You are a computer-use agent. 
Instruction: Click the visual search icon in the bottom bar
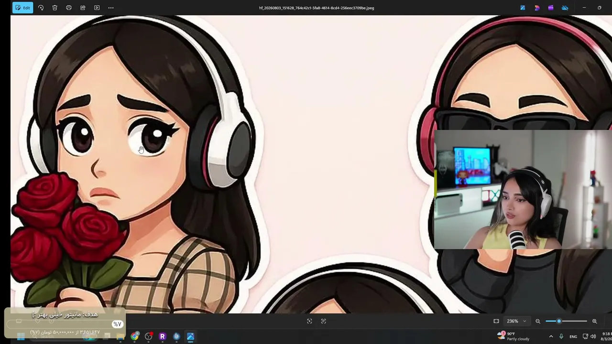pos(309,321)
